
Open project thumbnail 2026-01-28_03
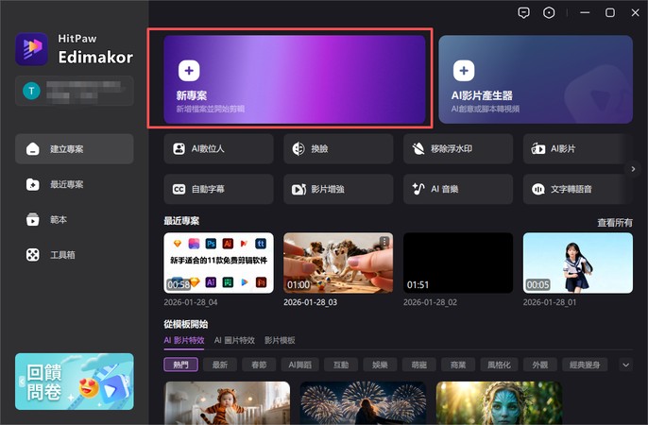pos(338,263)
